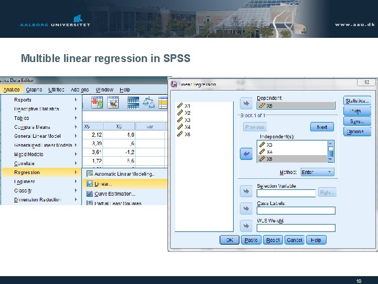Viewport: 378px width, 284px height.
Task: Select X6 in Independent(s) list
Action: (x=292, y=159)
